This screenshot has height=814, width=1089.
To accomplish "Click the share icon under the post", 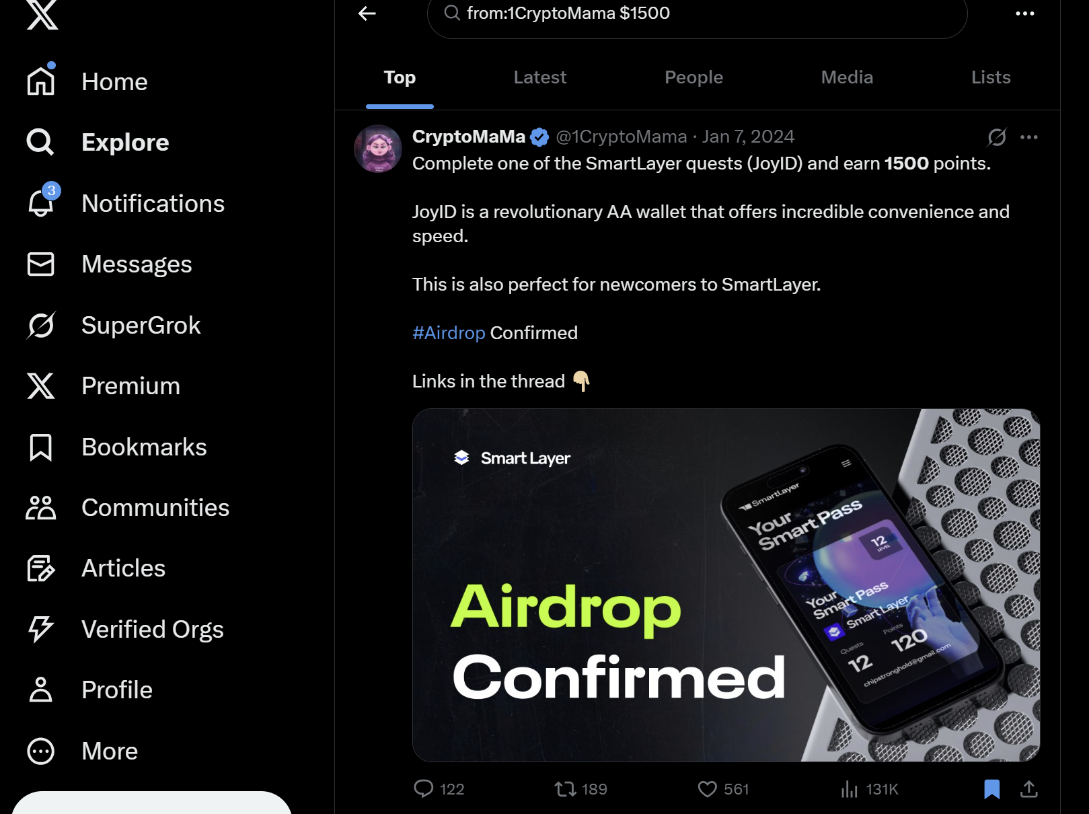I will tap(1028, 789).
